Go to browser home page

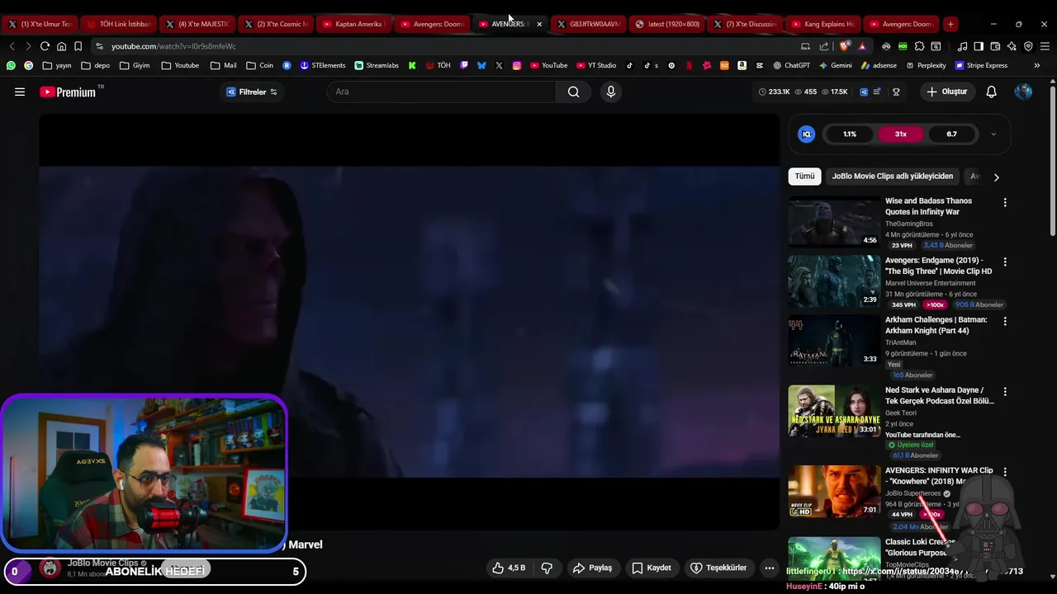61,46
